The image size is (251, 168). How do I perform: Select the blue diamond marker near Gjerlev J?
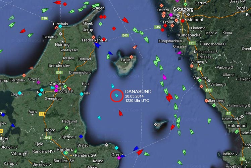[x=81, y=136]
